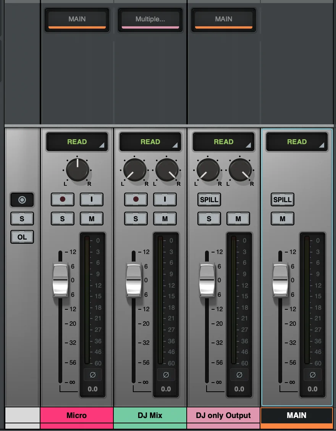Open DJ only Output automation READ menu
The height and width of the screenshot is (431, 336).
(223, 142)
